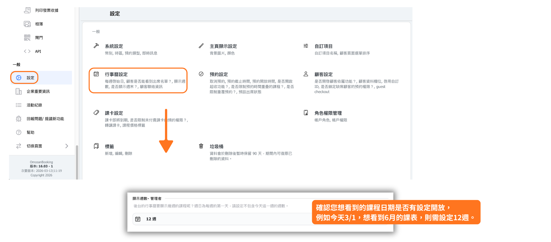Click the brush icon for 主頁顯示設定
The image size is (551, 242).
(201, 46)
